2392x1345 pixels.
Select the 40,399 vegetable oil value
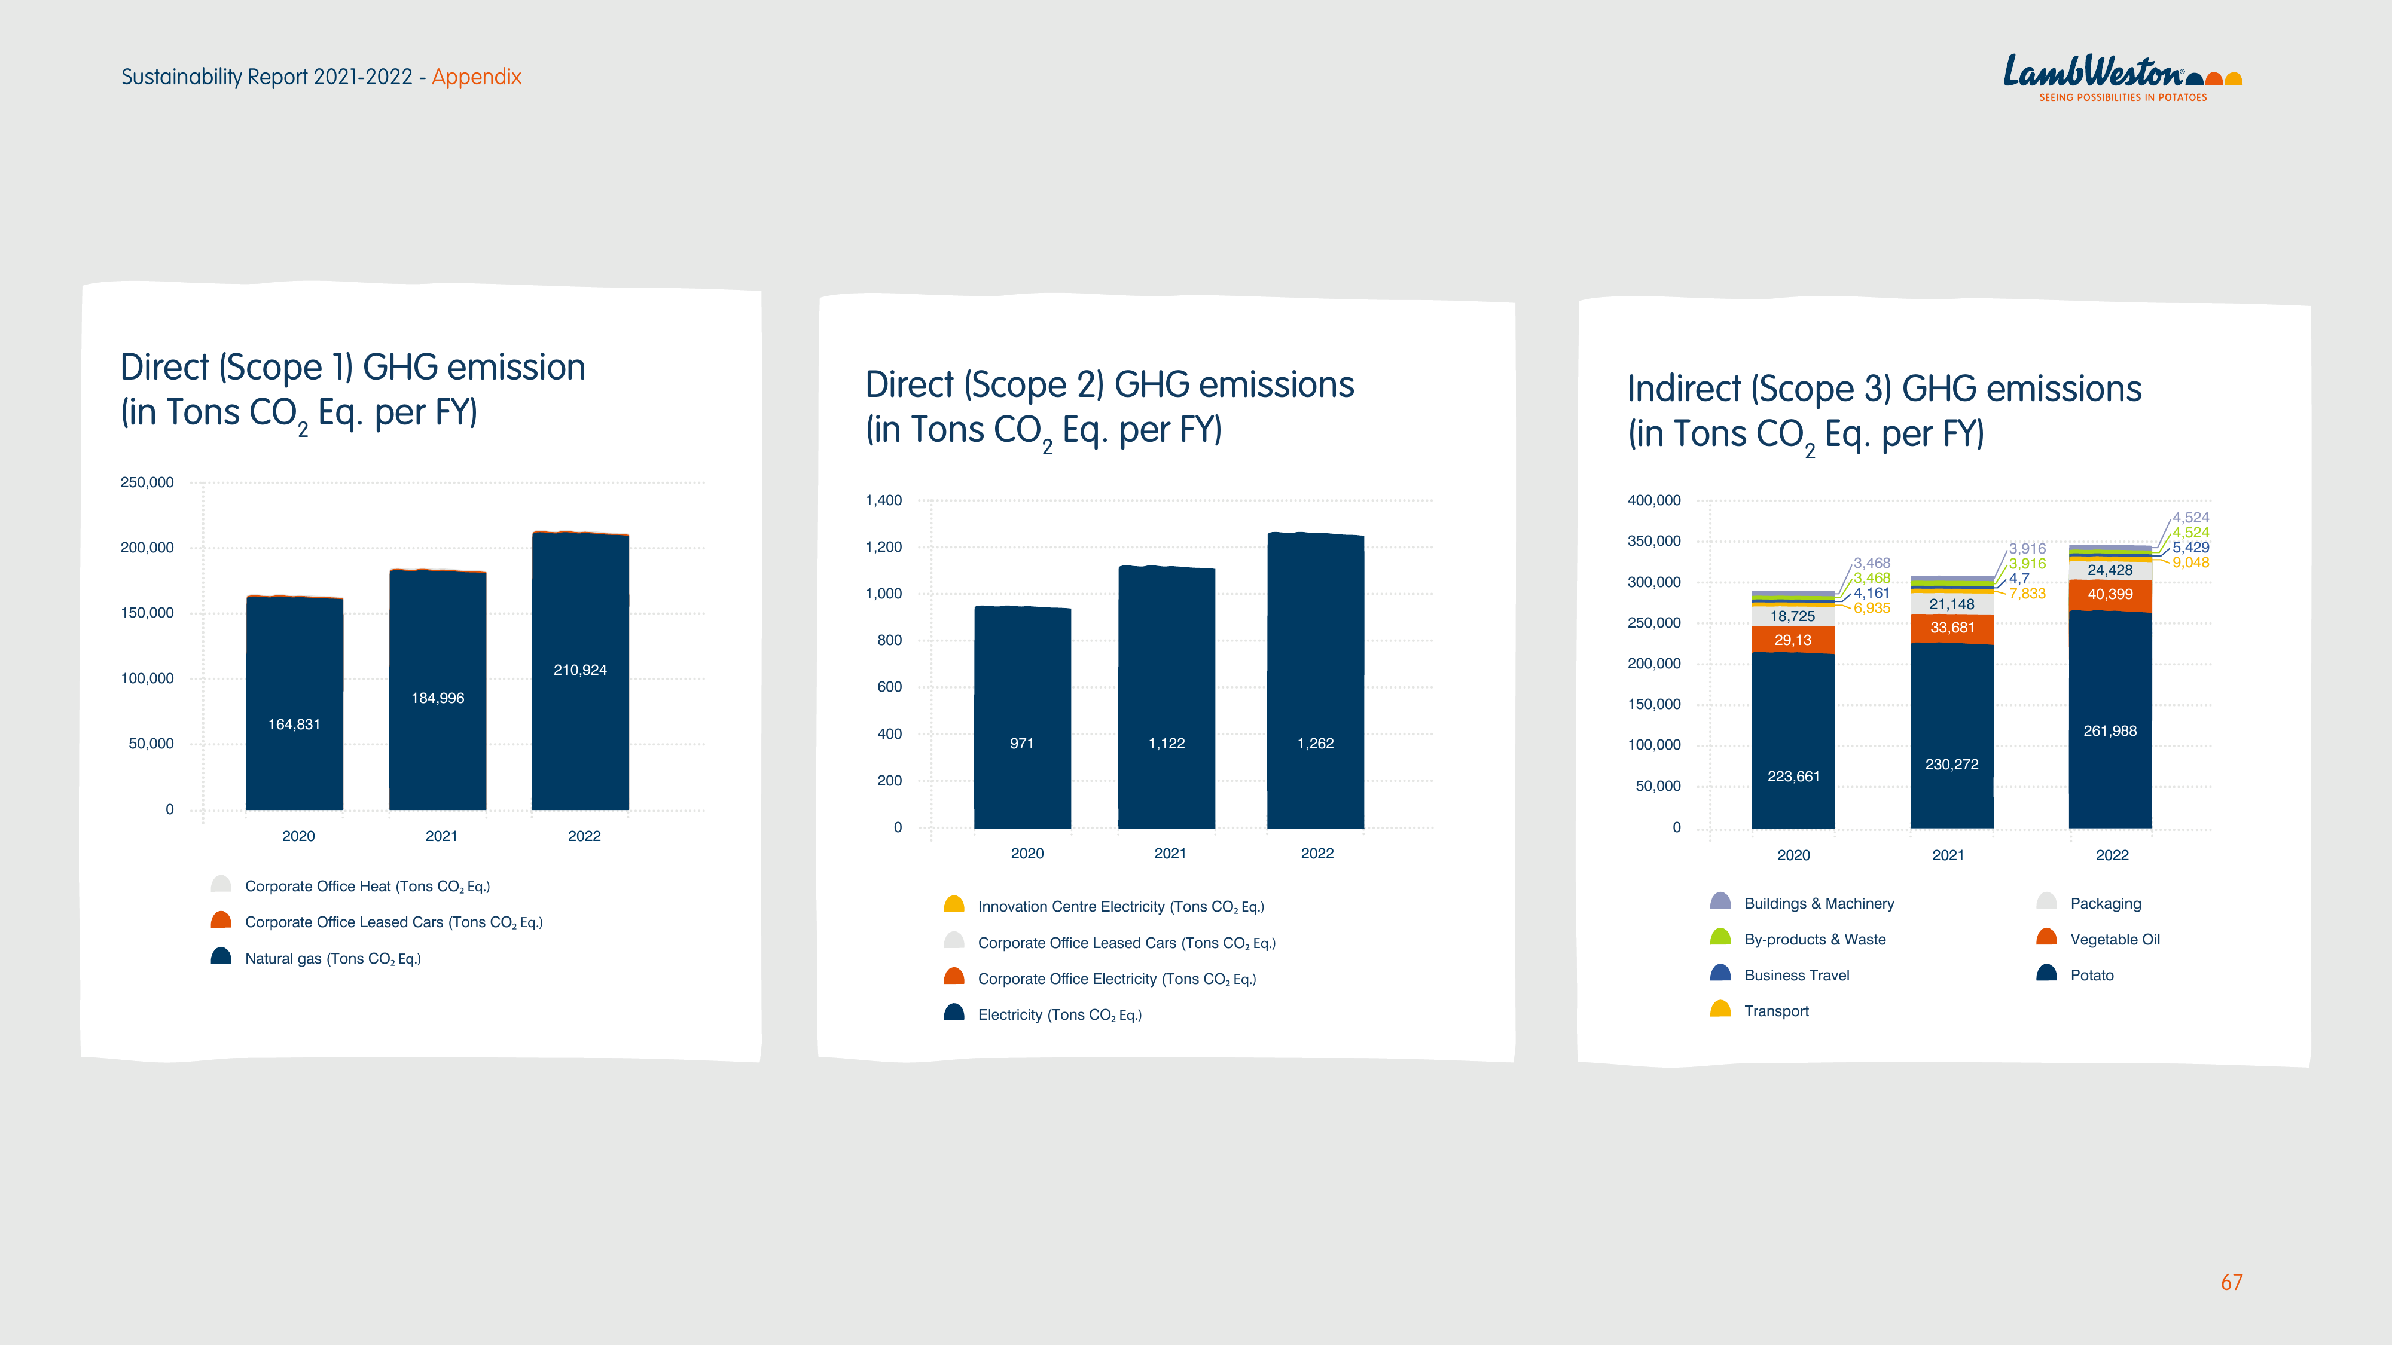[x=2110, y=594]
